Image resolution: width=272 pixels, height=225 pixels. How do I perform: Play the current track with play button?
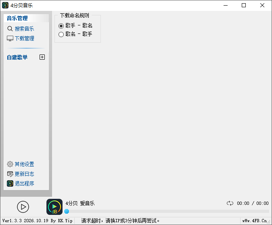[x=23, y=206]
